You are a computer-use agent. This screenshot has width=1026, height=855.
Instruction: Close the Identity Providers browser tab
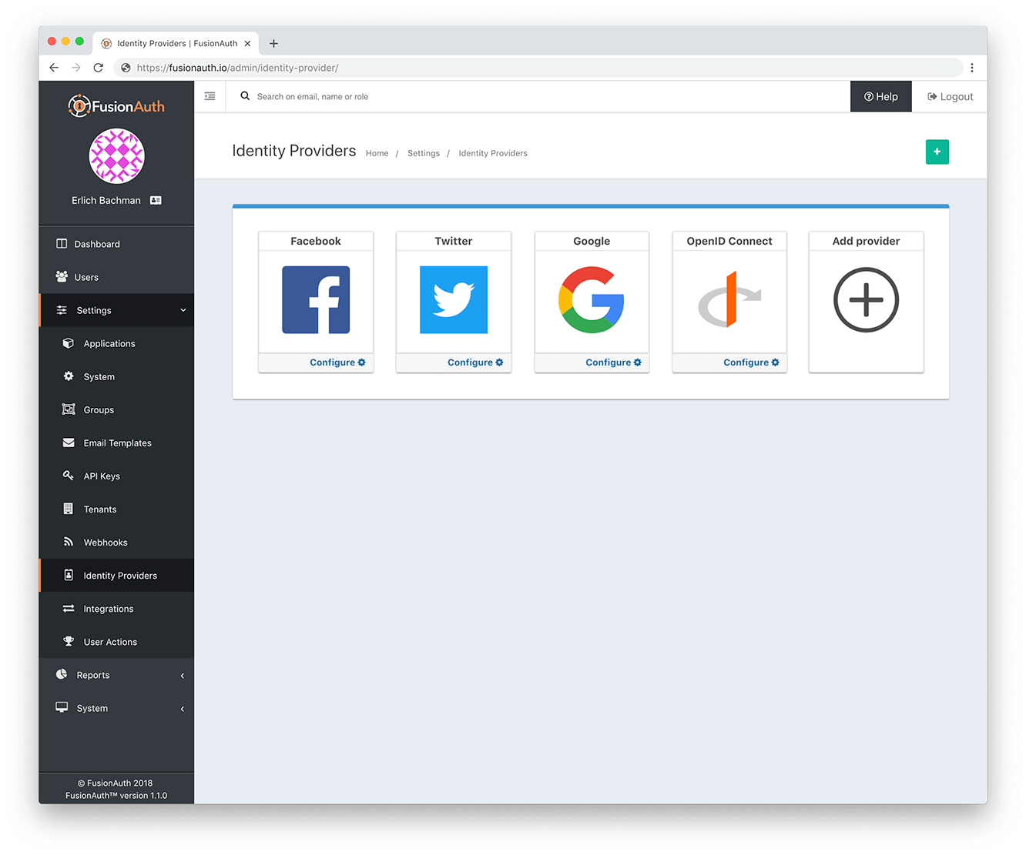click(x=247, y=44)
